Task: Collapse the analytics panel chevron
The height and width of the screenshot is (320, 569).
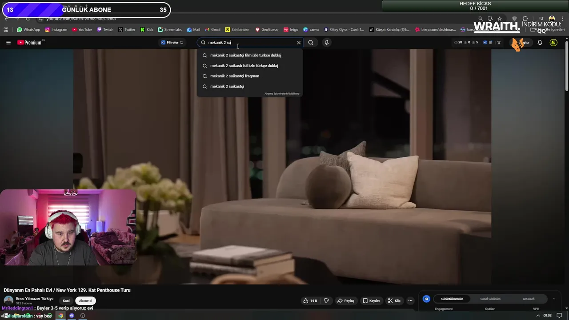Action: point(554,299)
